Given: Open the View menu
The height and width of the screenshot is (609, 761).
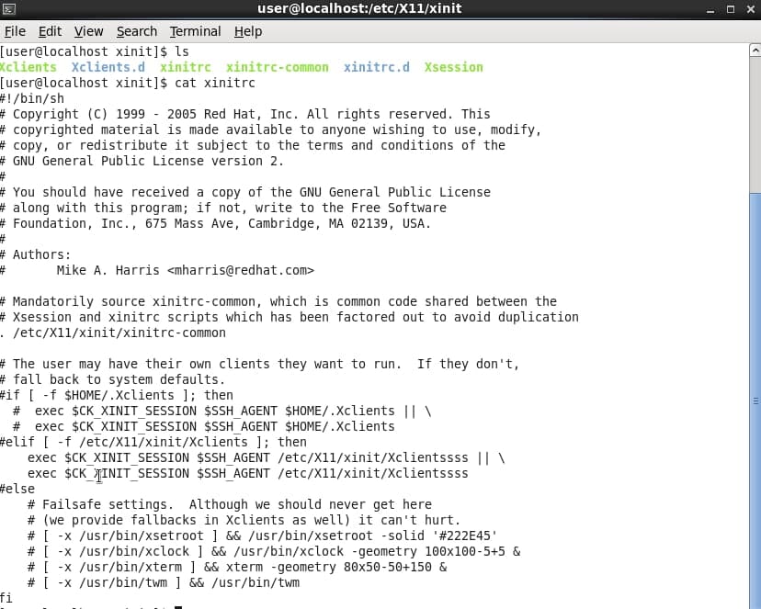Looking at the screenshot, I should point(88,31).
